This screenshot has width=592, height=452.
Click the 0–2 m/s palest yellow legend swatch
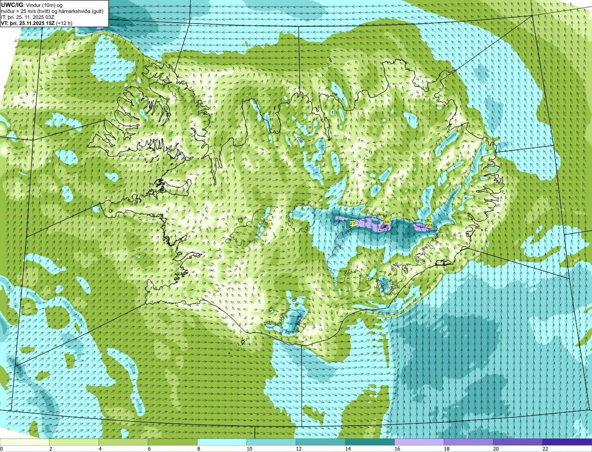coord(25,442)
